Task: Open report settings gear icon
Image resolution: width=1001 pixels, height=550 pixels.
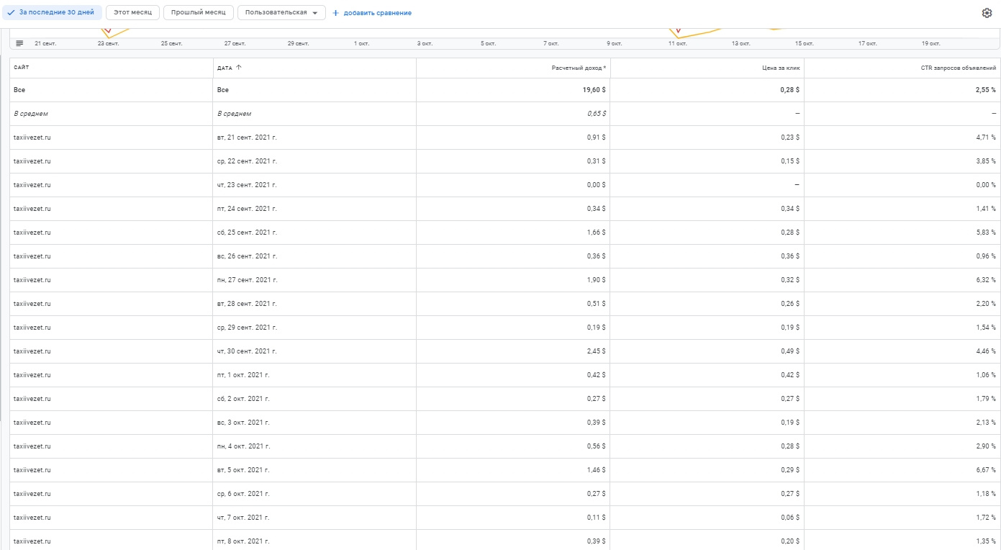Action: pos(987,13)
